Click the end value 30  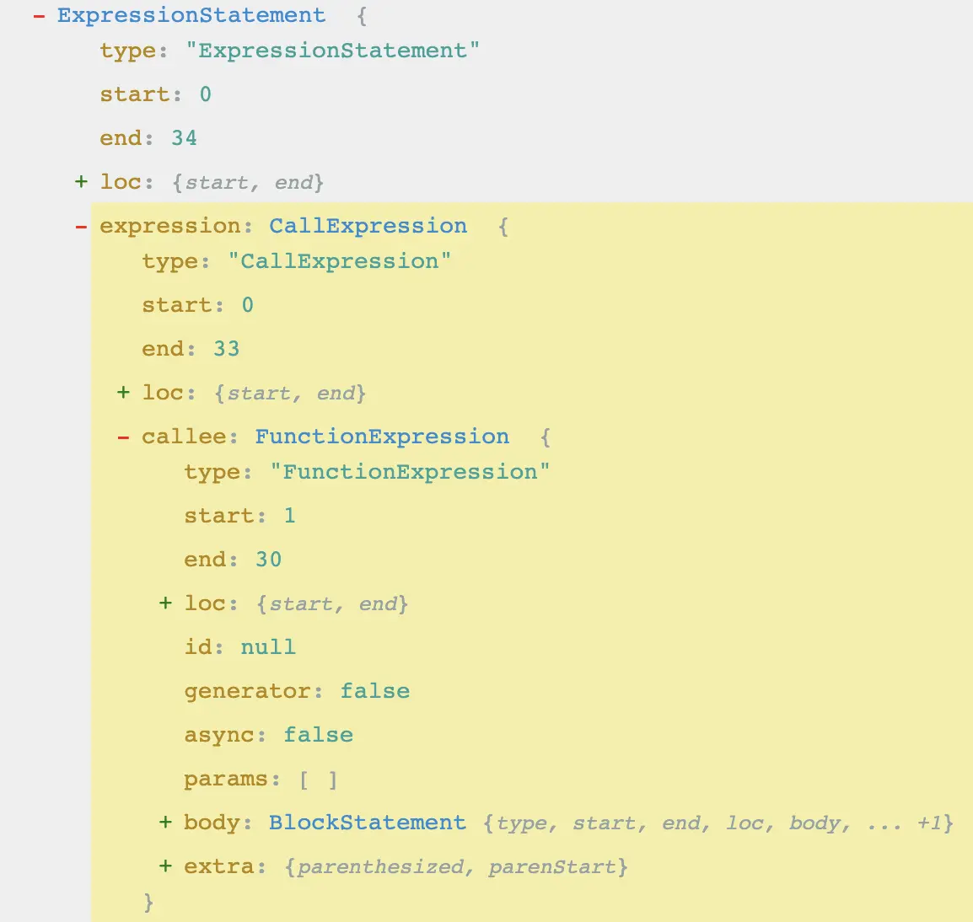tap(269, 560)
